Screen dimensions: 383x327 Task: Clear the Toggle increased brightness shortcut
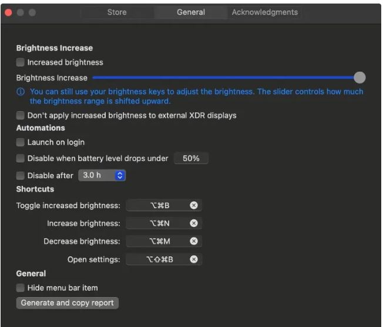(x=194, y=205)
